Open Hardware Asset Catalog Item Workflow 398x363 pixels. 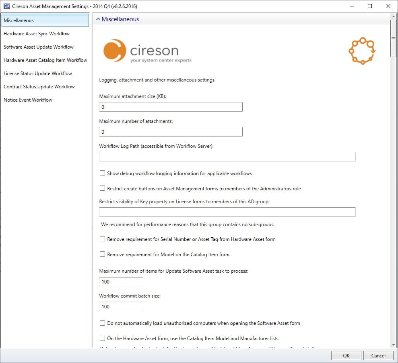[45, 60]
